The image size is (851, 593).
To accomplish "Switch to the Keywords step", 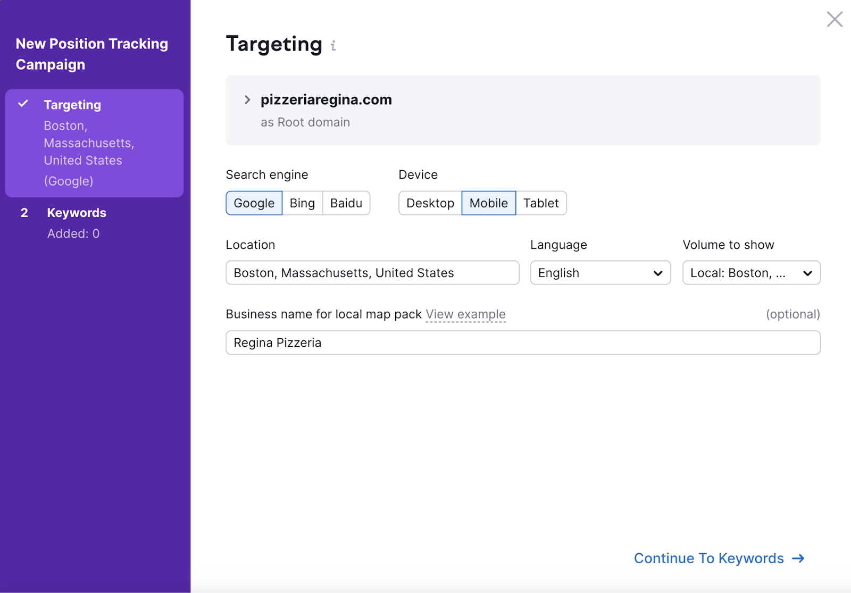I will (76, 213).
